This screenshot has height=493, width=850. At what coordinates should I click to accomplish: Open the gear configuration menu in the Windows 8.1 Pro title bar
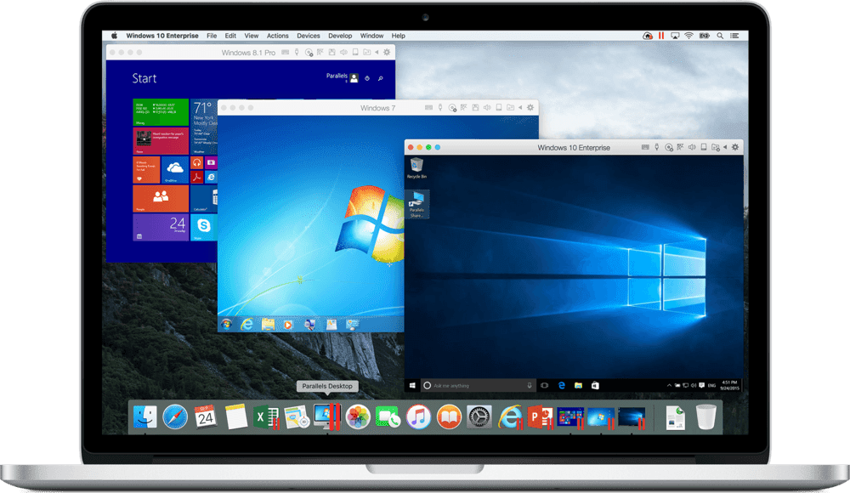[x=388, y=53]
